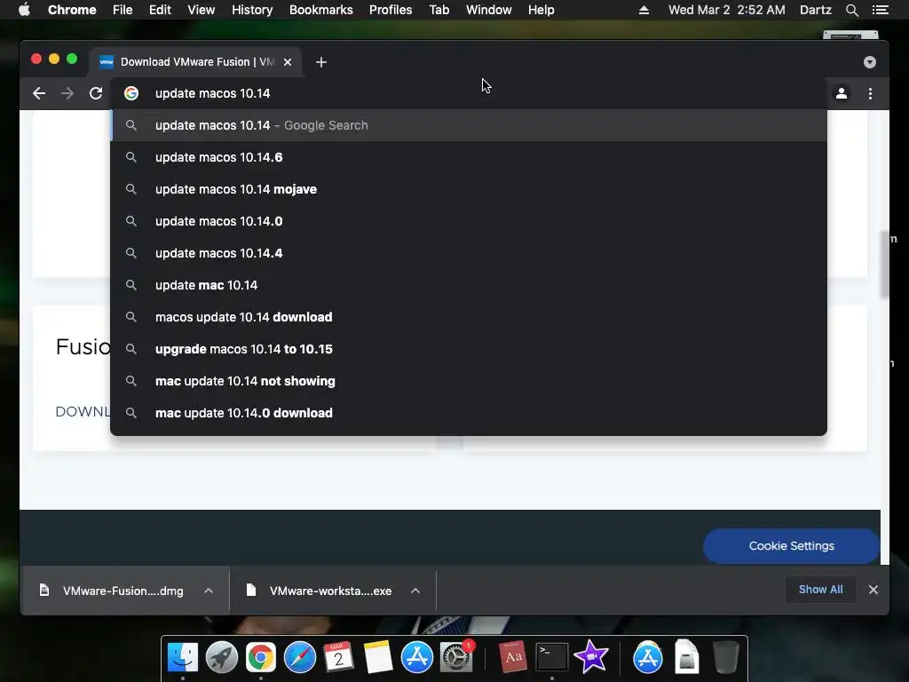Close the Download VMware Fusion tab
Viewport: 909px width, 682px height.
coord(288,62)
